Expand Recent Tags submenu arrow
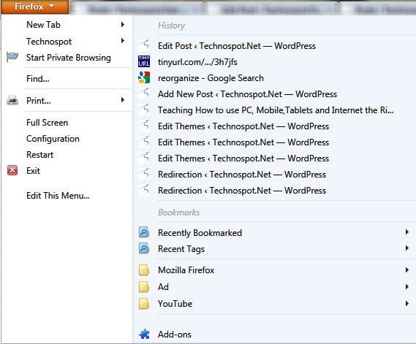 [x=407, y=248]
